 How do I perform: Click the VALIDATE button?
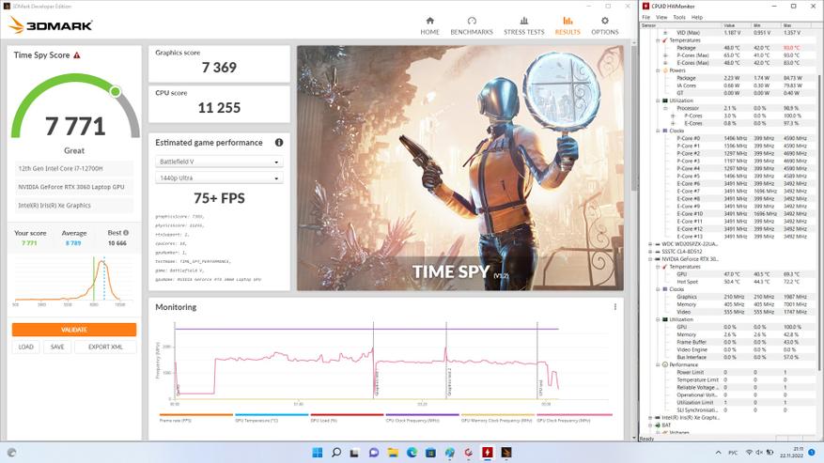(74, 330)
